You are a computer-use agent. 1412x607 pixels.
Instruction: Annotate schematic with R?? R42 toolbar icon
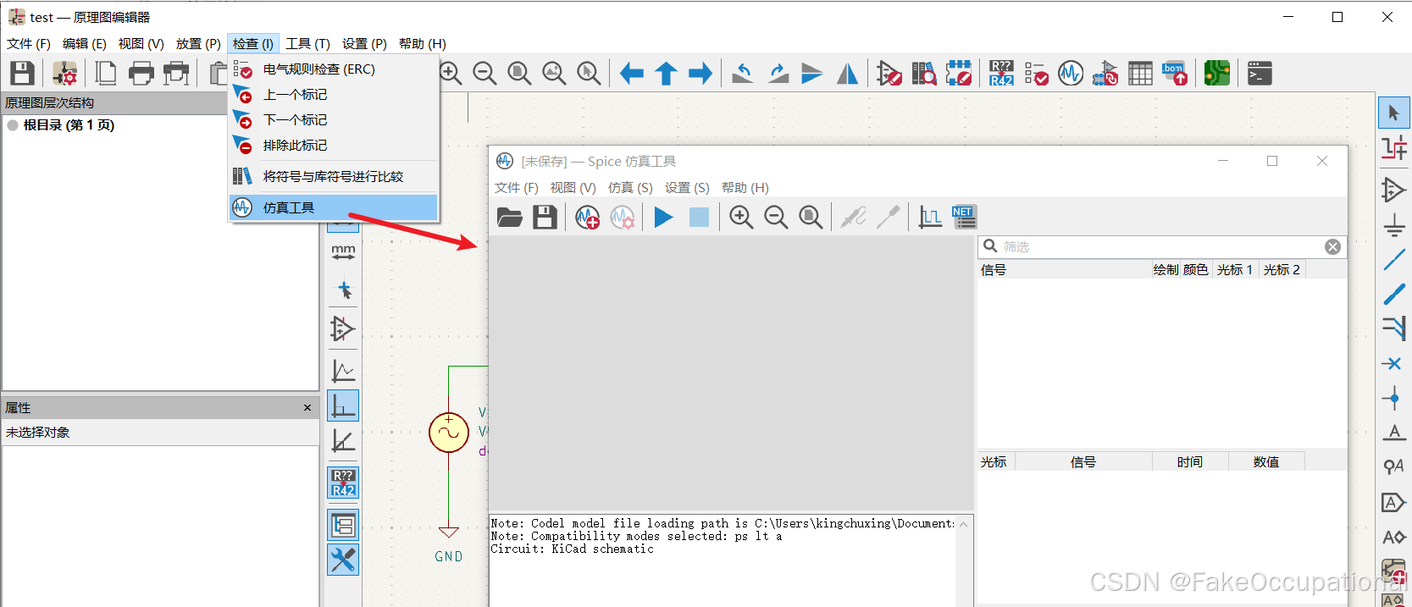tap(1001, 74)
